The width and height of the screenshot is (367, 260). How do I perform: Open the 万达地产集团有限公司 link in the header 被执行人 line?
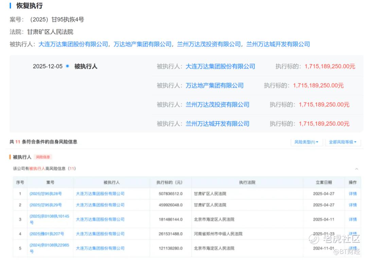point(142,44)
